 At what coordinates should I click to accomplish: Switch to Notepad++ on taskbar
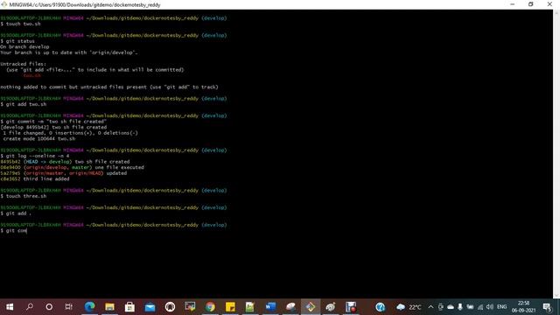pyautogui.click(x=250, y=307)
